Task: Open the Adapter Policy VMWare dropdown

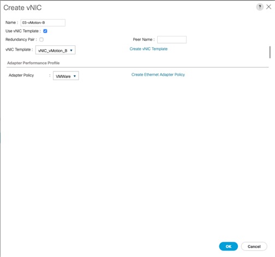Action: pos(66,76)
